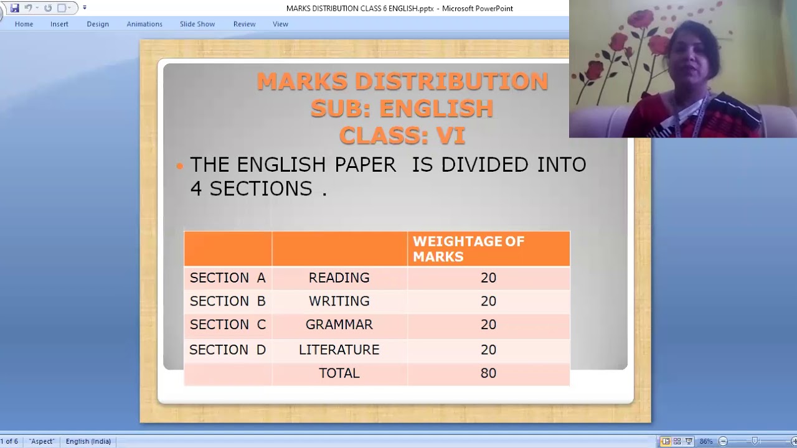The width and height of the screenshot is (797, 448).
Task: Click the marks value 20 in READING row
Action: click(488, 278)
